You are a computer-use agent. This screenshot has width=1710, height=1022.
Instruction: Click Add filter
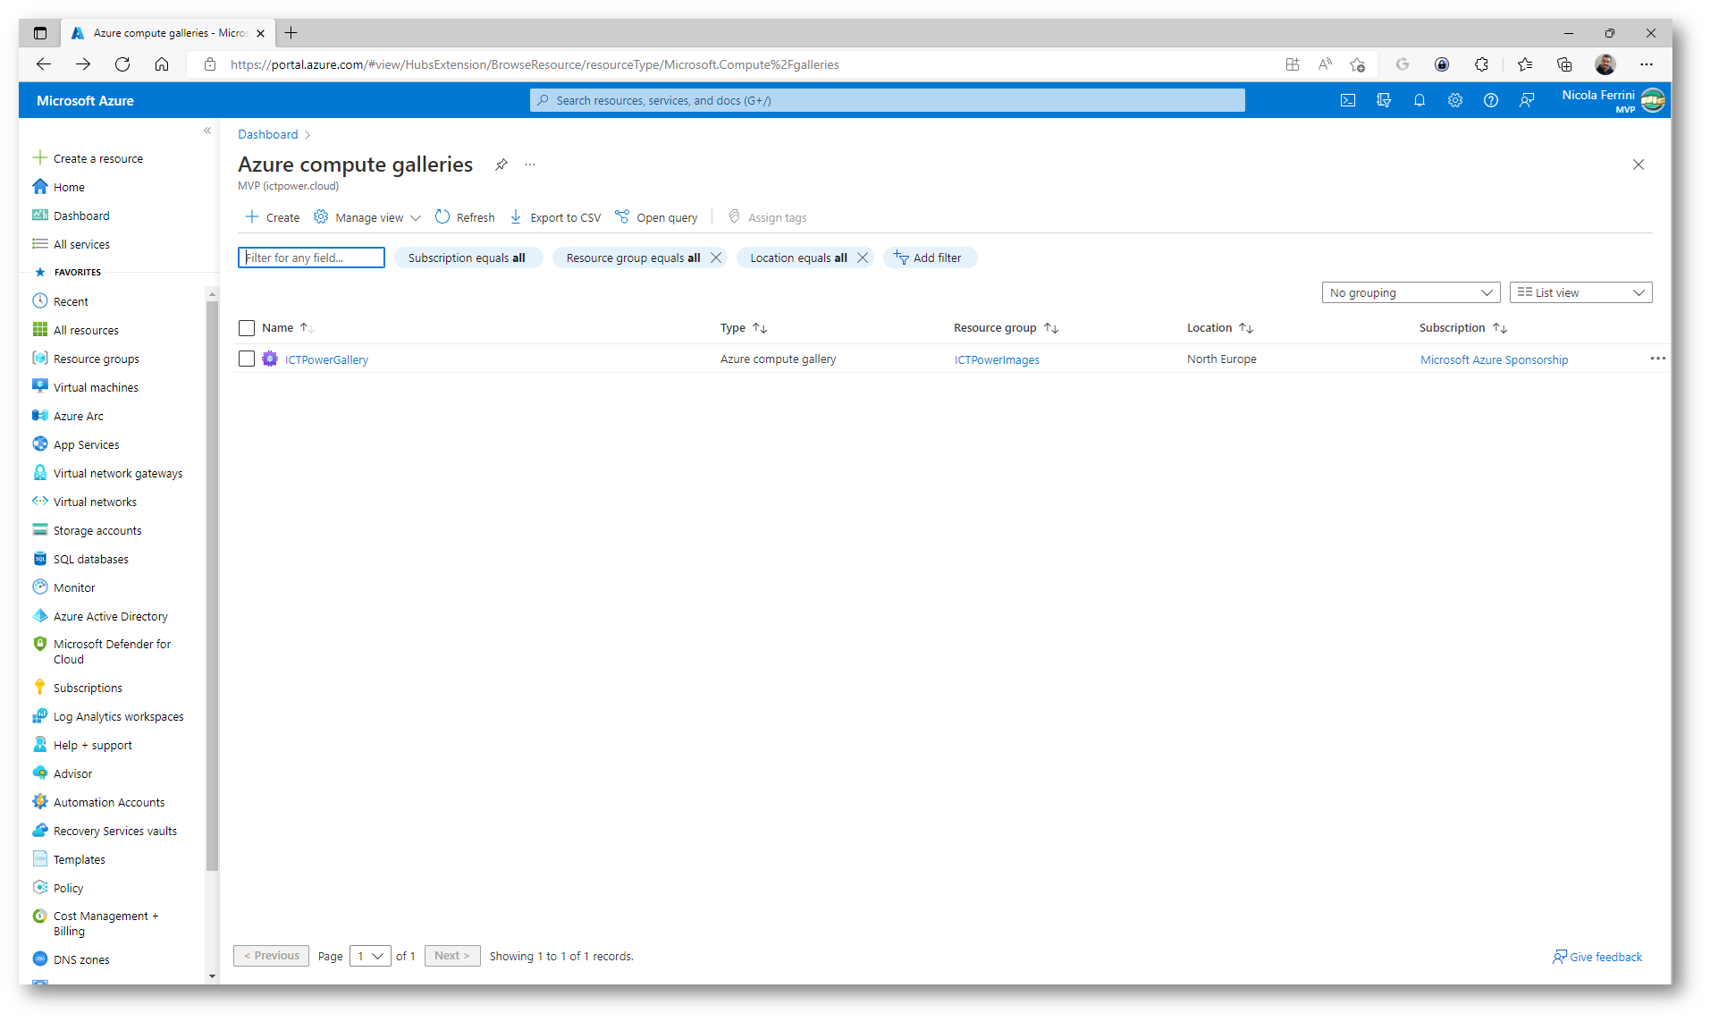(x=930, y=258)
